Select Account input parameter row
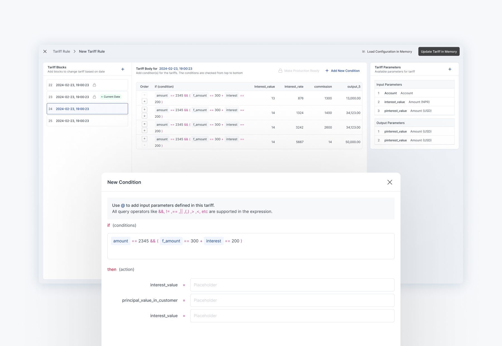The image size is (502, 346). (414, 93)
